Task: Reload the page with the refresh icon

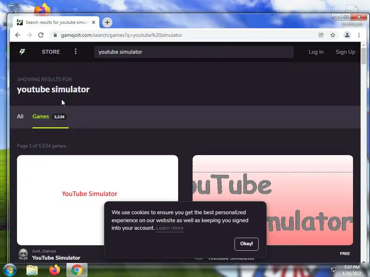Action: 41,35
